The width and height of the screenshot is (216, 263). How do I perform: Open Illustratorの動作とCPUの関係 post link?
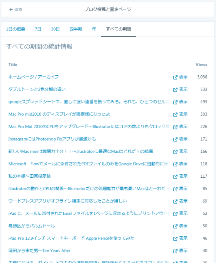tap(89, 188)
